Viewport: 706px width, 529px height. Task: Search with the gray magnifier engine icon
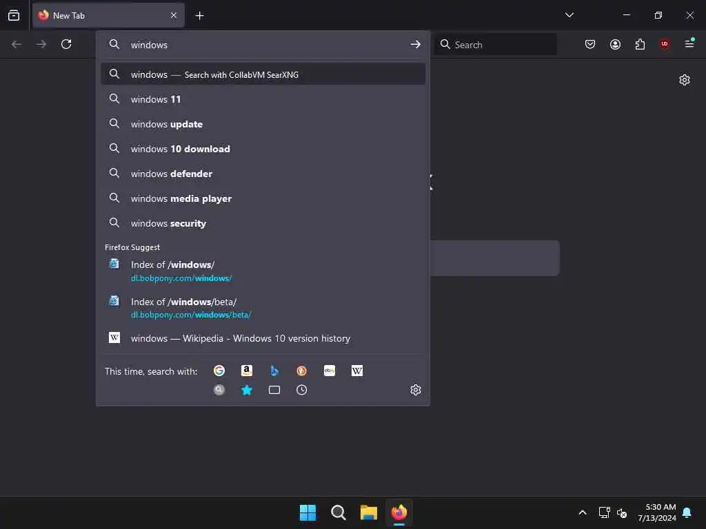click(219, 390)
